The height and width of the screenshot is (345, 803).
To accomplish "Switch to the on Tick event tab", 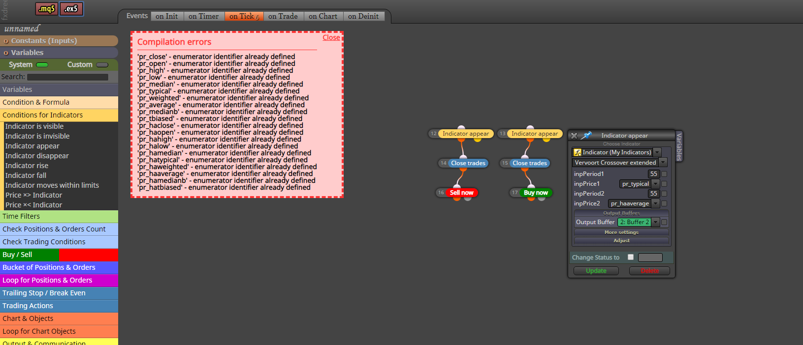I will coord(244,16).
